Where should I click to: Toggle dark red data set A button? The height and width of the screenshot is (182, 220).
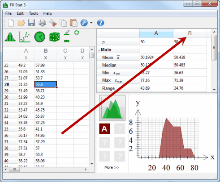pos(104,129)
